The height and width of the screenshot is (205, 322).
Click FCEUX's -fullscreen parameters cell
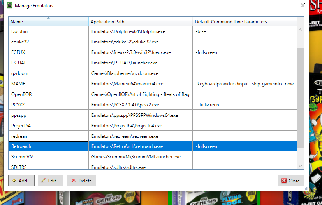coord(245,52)
